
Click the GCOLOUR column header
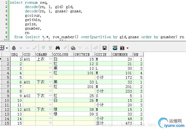pos(63,55)
